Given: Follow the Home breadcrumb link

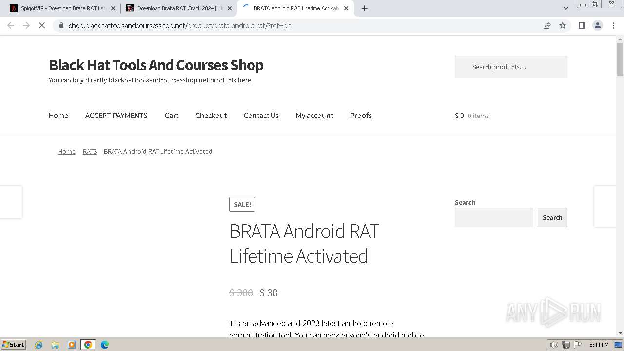Looking at the screenshot, I should coord(67,151).
